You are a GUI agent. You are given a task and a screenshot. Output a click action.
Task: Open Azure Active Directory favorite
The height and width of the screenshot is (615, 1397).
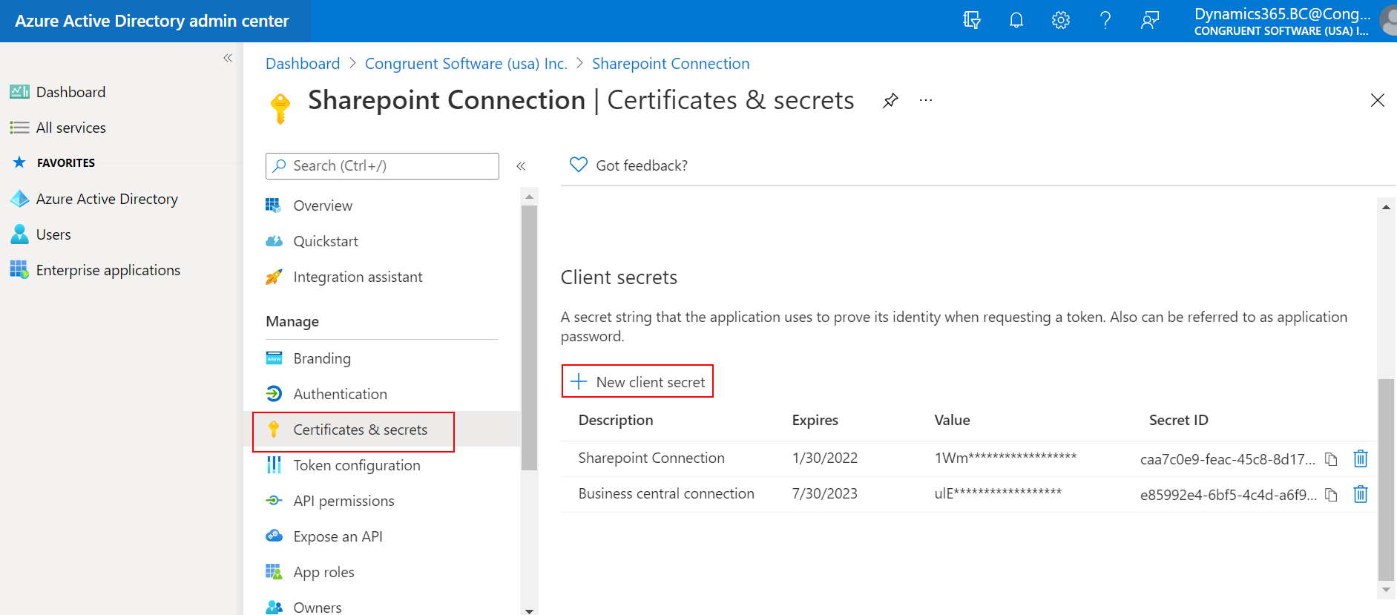(x=107, y=199)
